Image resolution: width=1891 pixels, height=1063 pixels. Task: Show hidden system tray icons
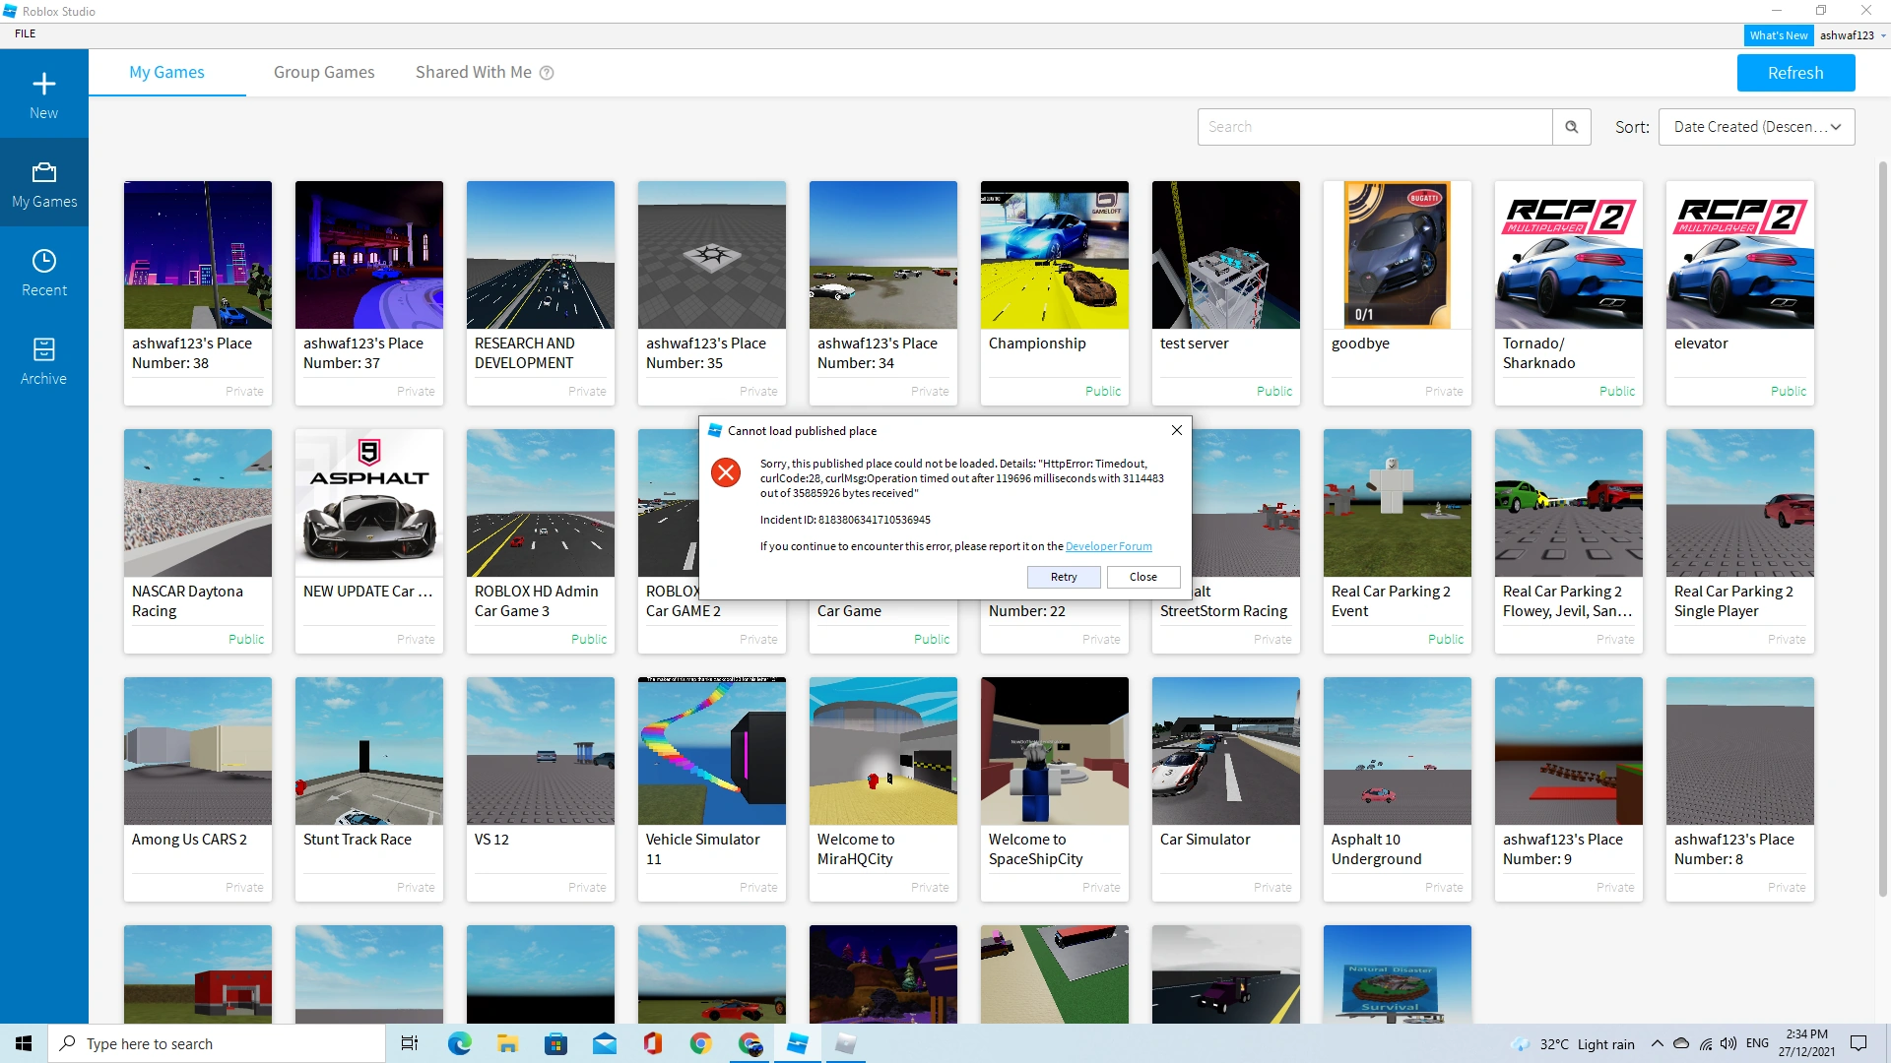tap(1657, 1043)
